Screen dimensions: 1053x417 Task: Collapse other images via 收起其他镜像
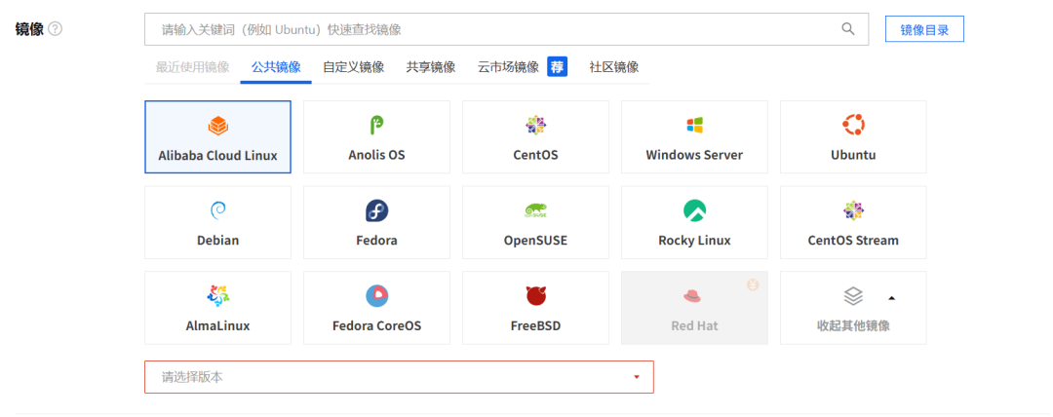click(853, 308)
